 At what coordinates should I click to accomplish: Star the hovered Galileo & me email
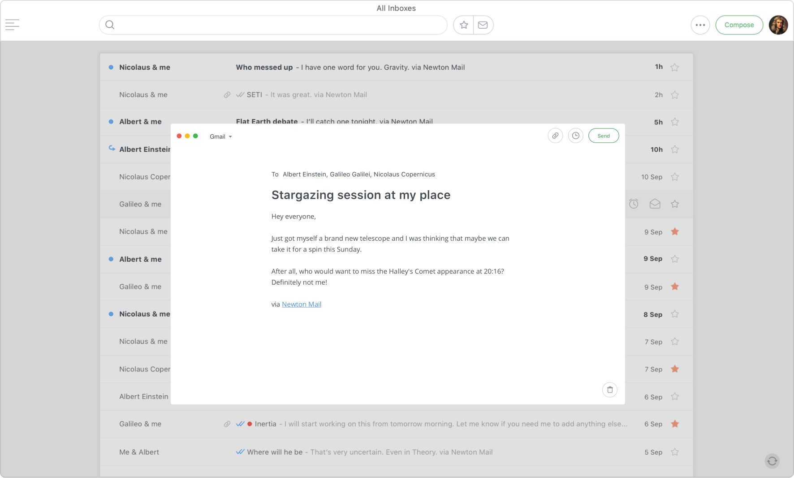tap(675, 204)
